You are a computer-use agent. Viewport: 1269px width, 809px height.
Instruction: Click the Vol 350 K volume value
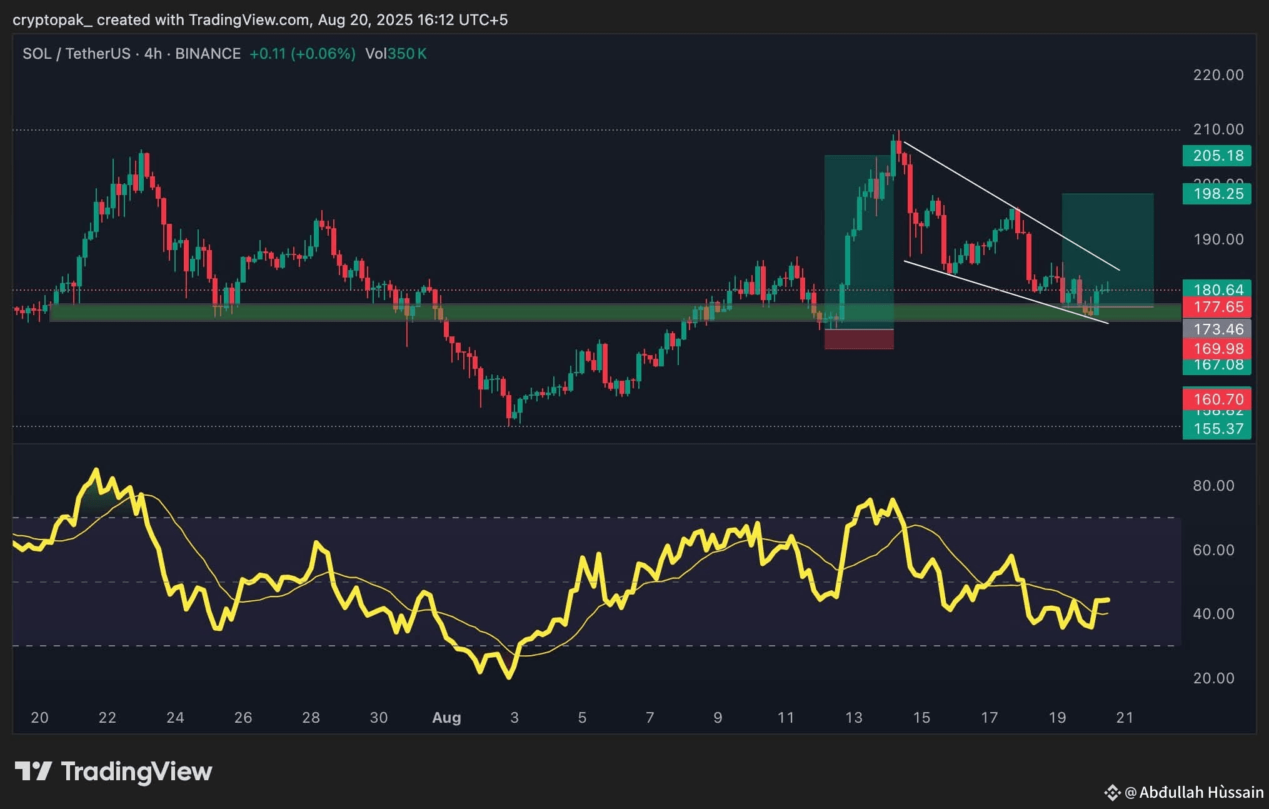[396, 54]
